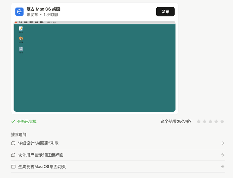
Task: Open the 帮助 menu in the preview
Action: point(42,23)
